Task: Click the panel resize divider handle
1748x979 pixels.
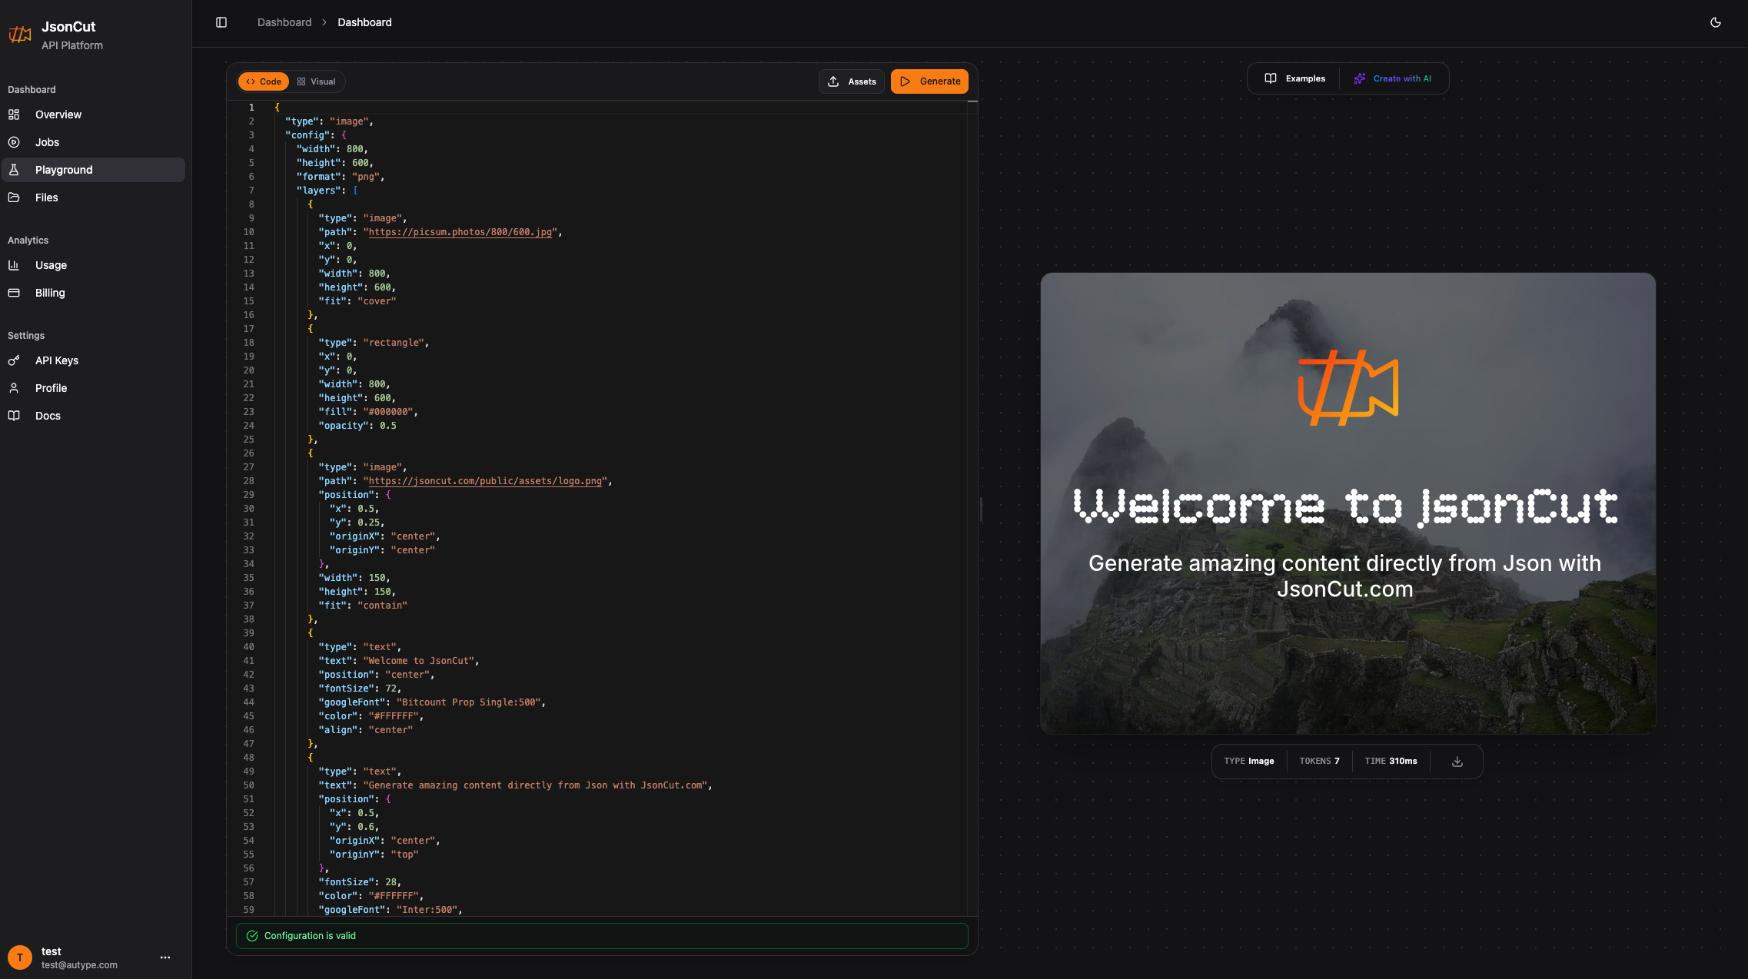Action: click(x=981, y=509)
